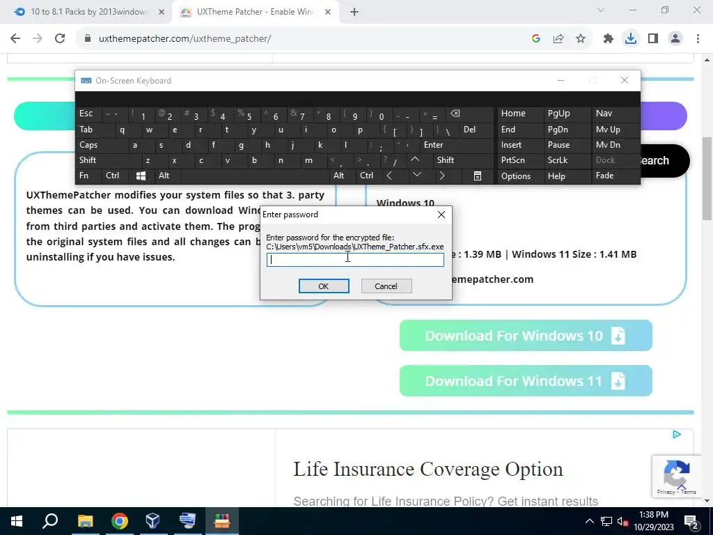This screenshot has width=713, height=535.
Task: Open Chrome's three-dot menu
Action: click(x=698, y=39)
